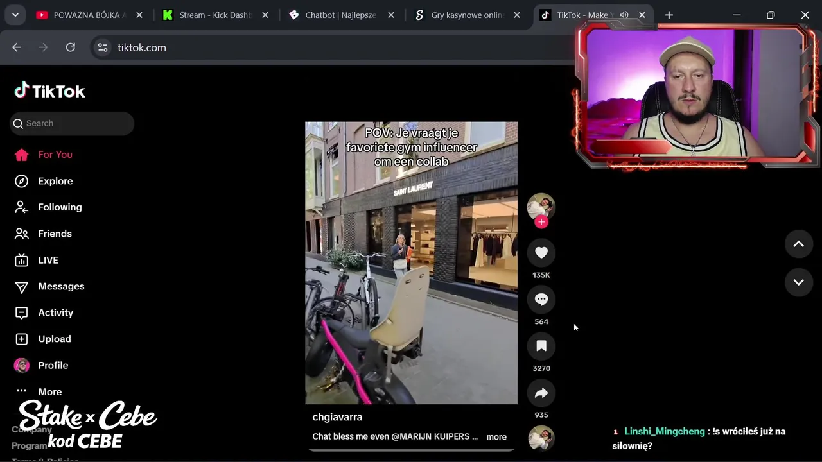The image size is (822, 462).
Task: Click the 564 comments count
Action: click(x=541, y=322)
